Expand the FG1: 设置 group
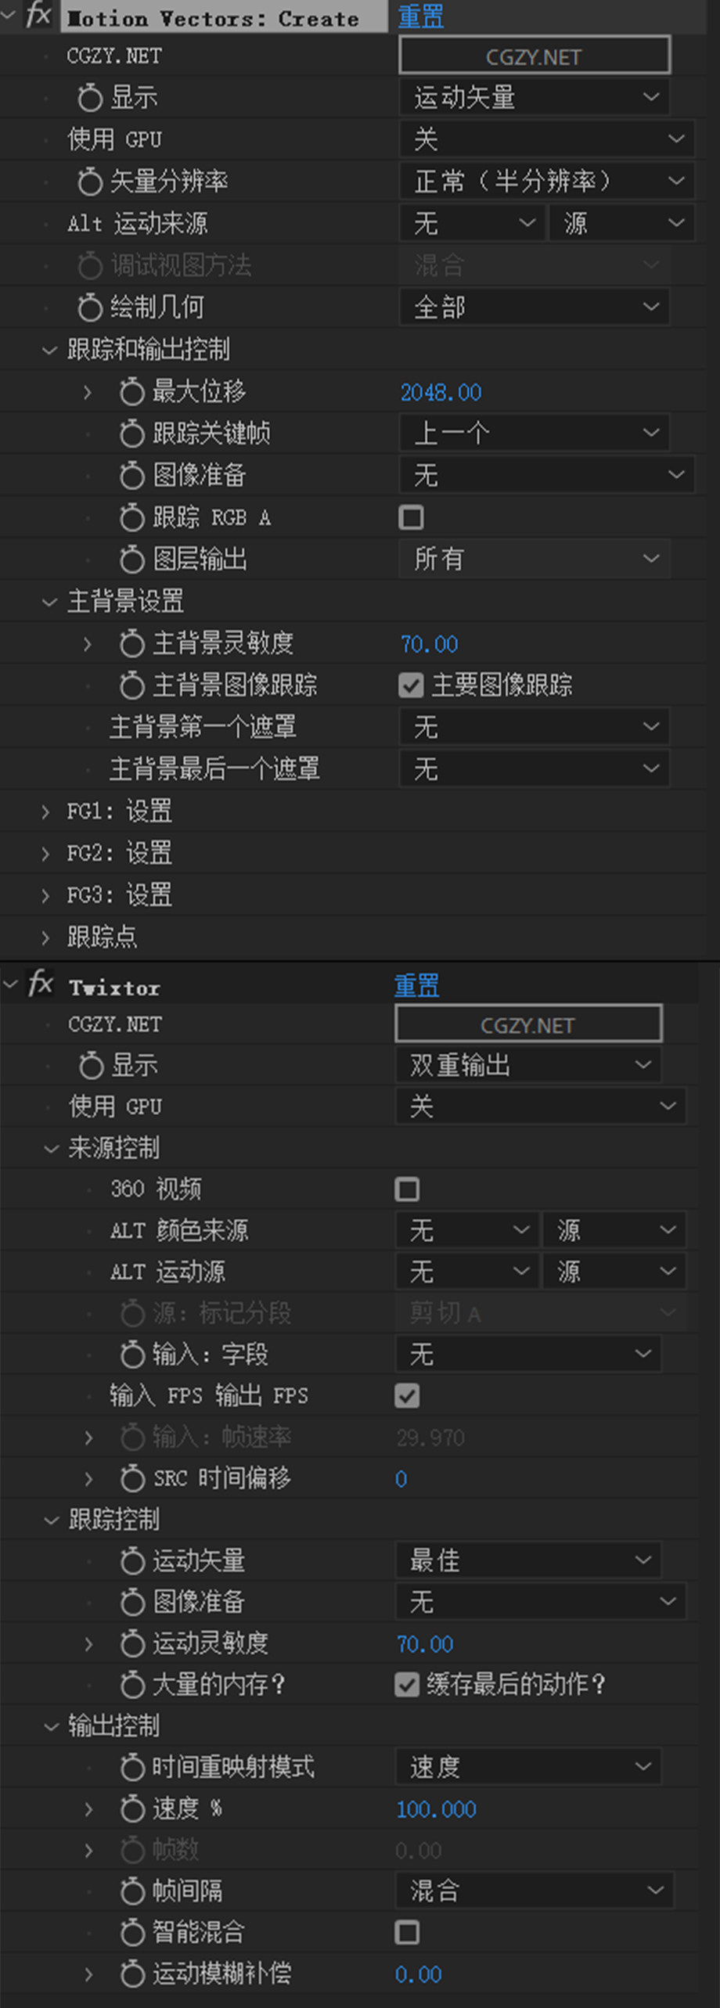 pyautogui.click(x=46, y=811)
